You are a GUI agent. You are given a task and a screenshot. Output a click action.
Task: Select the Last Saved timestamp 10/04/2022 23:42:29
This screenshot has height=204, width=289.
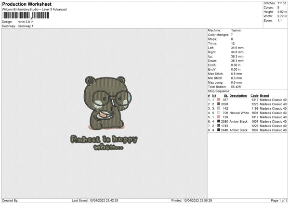[104, 201]
